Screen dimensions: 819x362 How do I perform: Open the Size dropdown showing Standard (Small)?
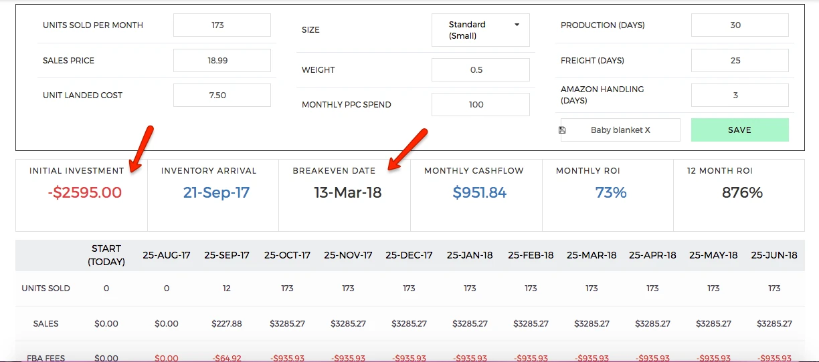pos(480,30)
